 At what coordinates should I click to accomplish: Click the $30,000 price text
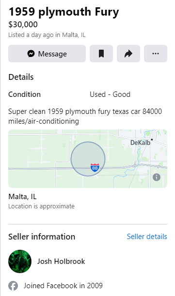tap(23, 24)
